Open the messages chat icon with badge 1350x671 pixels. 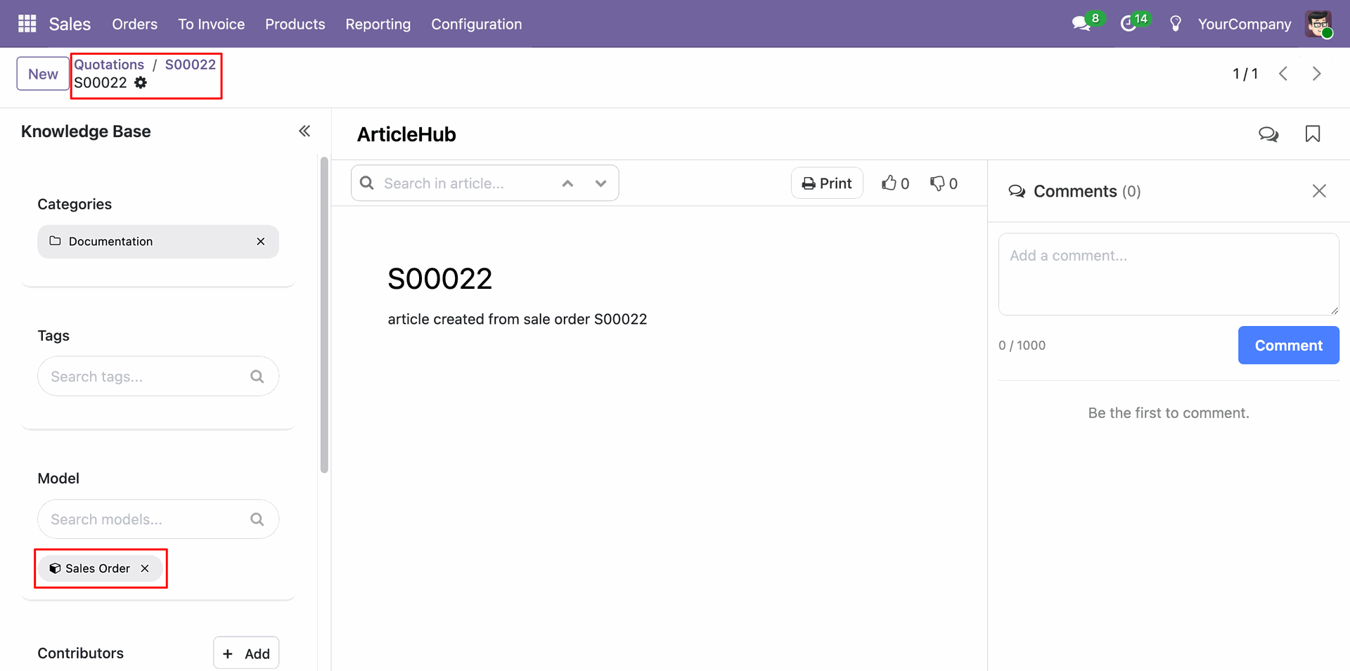(1081, 24)
